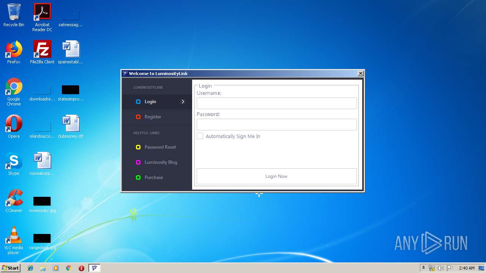486x273 pixels.
Task: Open the Login section in sidebar
Action: pyautogui.click(x=157, y=102)
